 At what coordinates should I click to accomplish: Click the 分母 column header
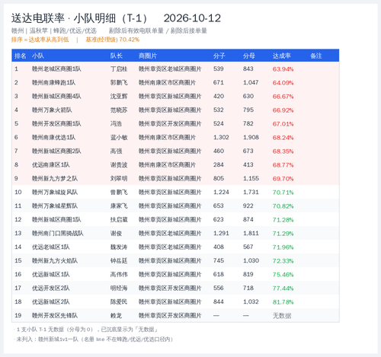(249, 56)
